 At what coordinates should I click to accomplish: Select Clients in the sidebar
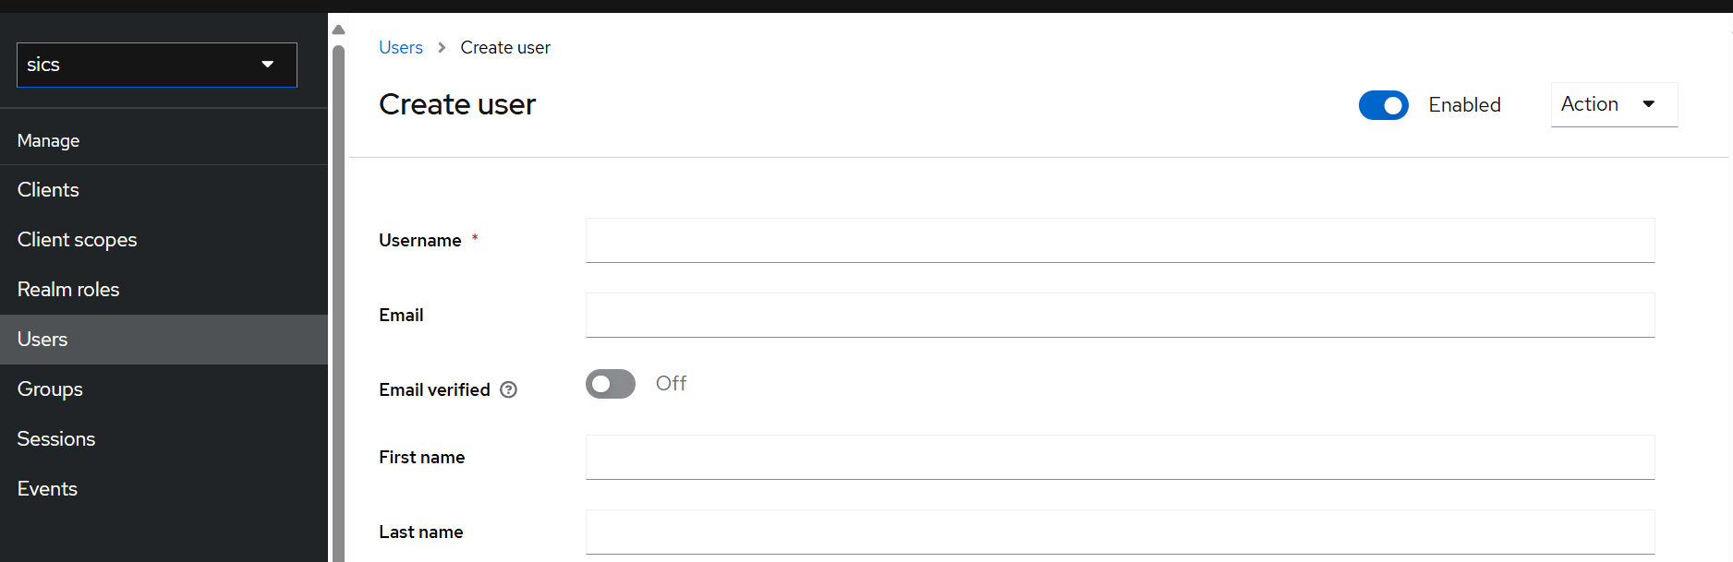[x=48, y=189]
